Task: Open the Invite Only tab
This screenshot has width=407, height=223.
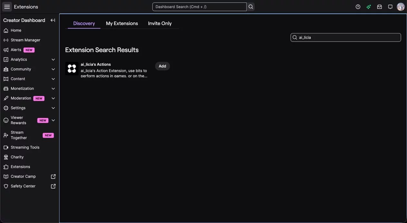Action: (160, 23)
